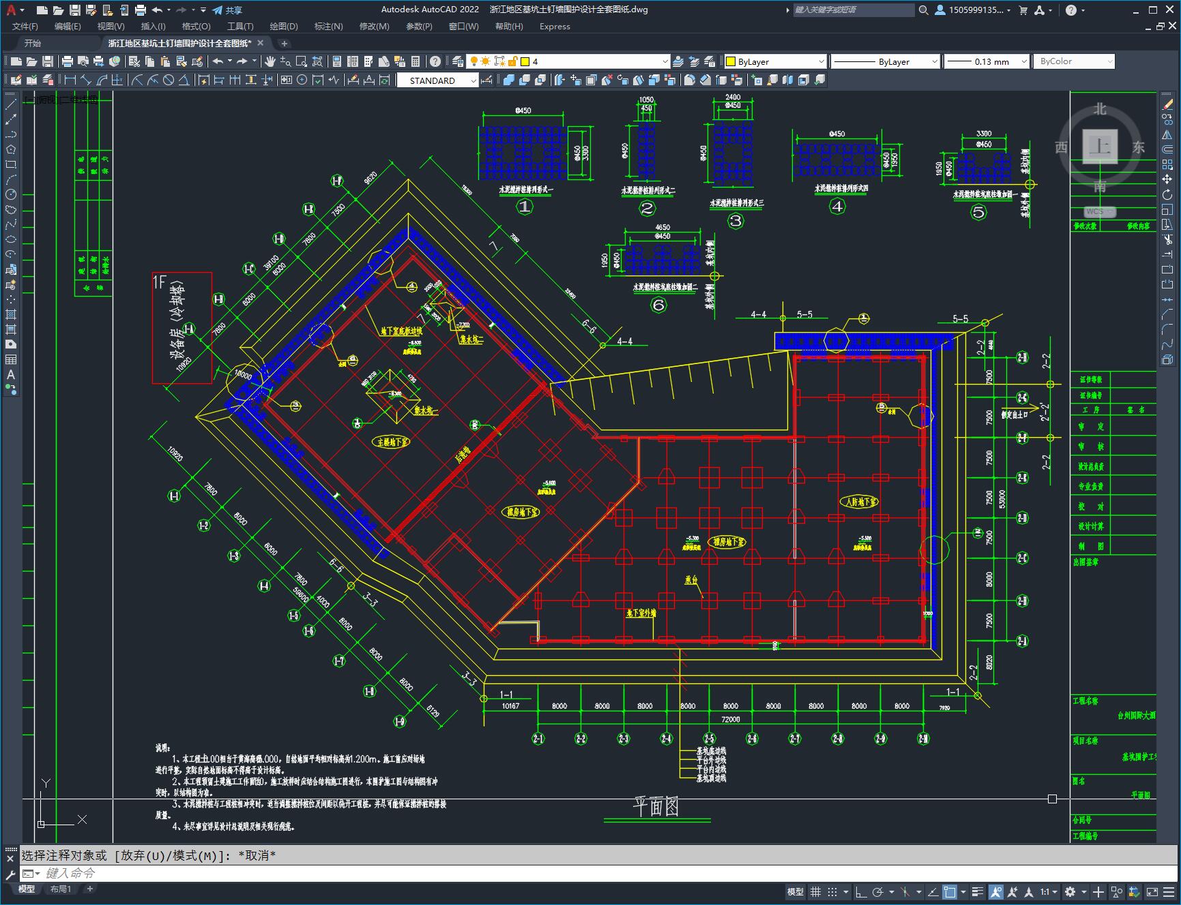Image resolution: width=1181 pixels, height=905 pixels.
Task: Add a new layout with plus button
Action: (x=89, y=889)
